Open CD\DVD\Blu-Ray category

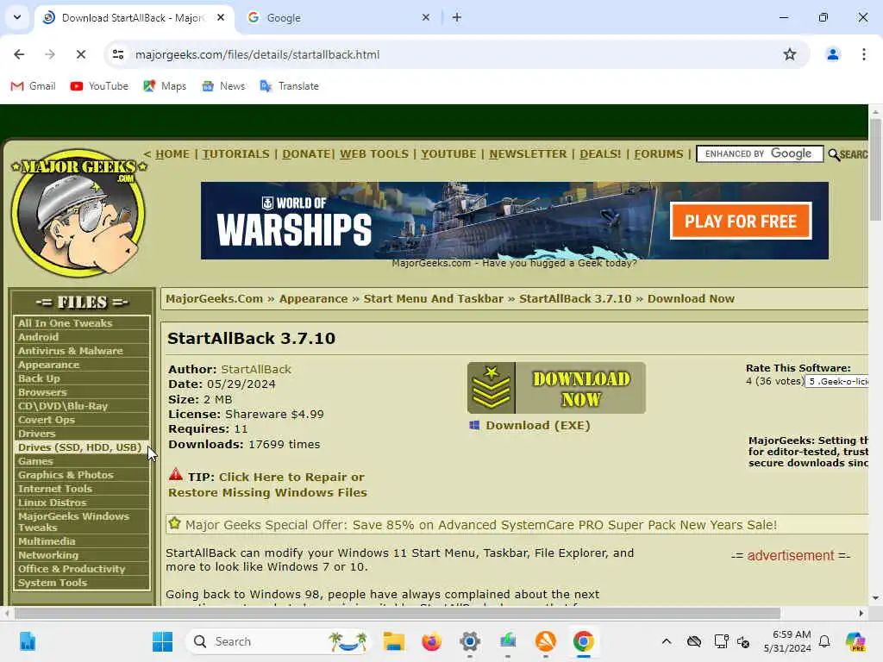[82, 406]
